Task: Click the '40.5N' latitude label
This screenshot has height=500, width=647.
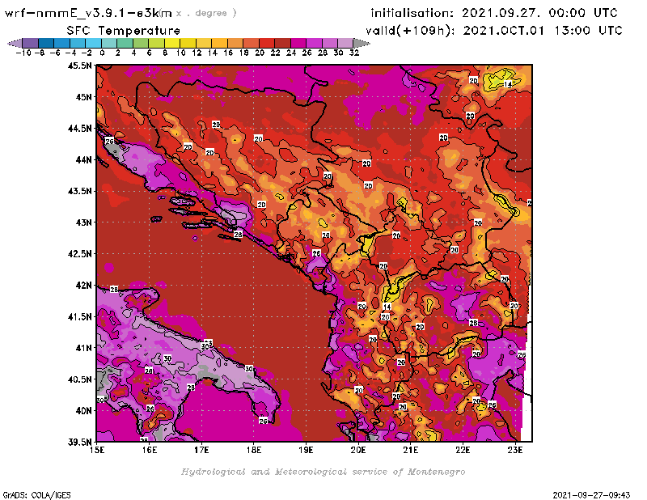Action: pos(79,379)
